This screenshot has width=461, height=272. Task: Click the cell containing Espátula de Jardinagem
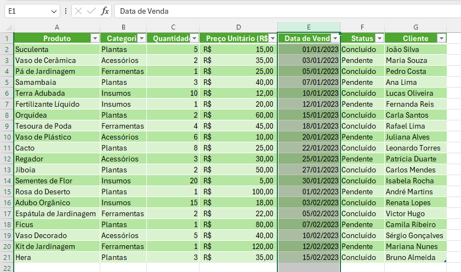[57, 213]
